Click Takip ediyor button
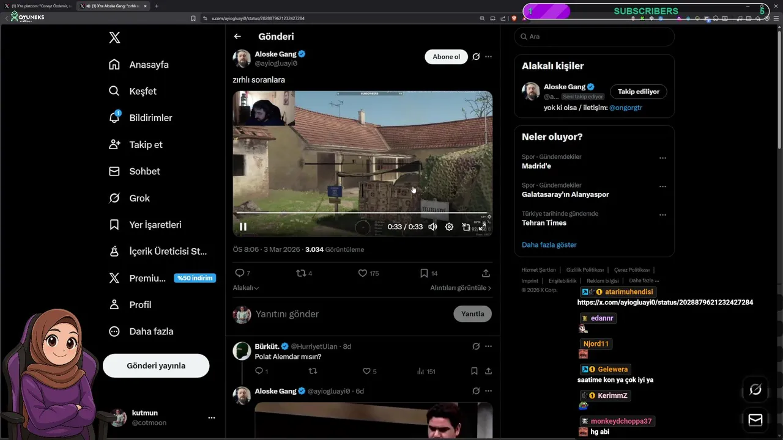Screen dimensions: 783x440 [638, 92]
